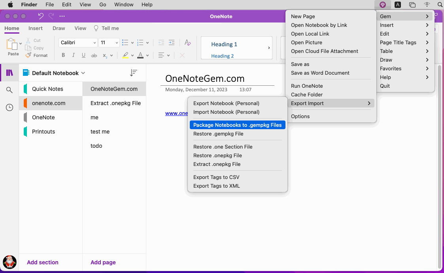Click the notebooks library icon in sidebar
The image size is (444, 273).
pyautogui.click(x=9, y=73)
